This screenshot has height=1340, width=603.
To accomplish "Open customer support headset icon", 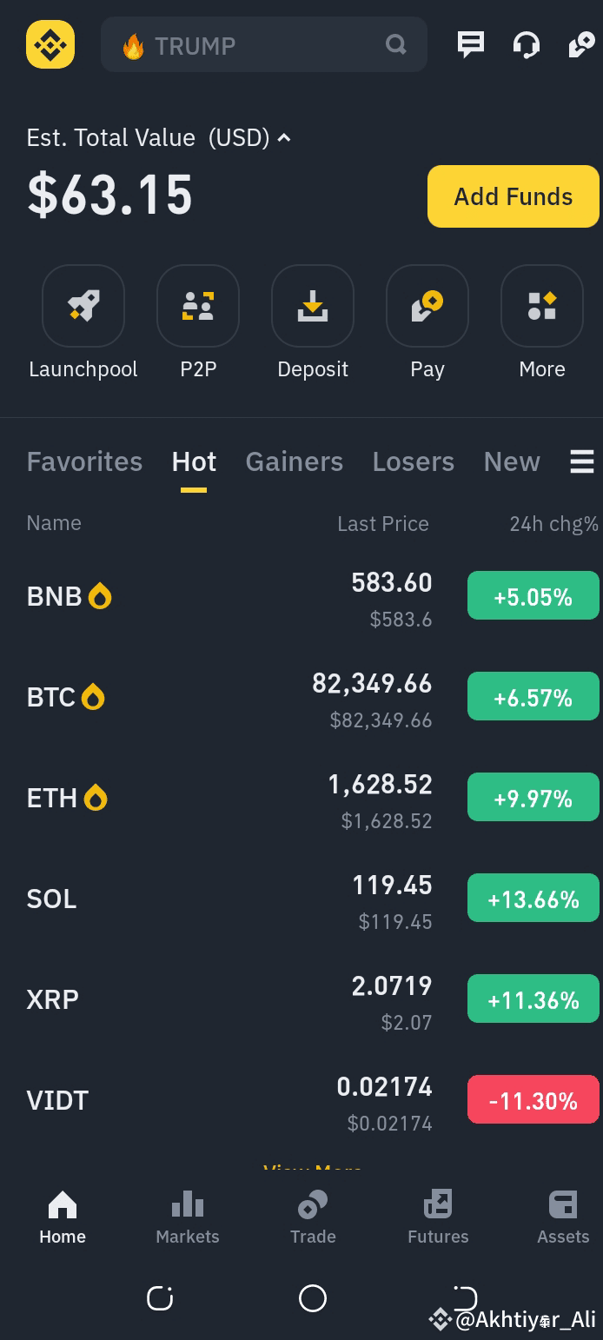I will (x=526, y=44).
